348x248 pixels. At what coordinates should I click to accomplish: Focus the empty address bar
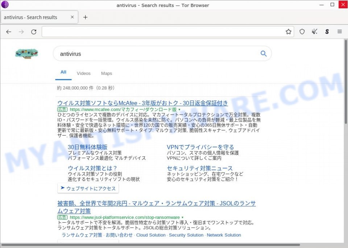pos(168,32)
